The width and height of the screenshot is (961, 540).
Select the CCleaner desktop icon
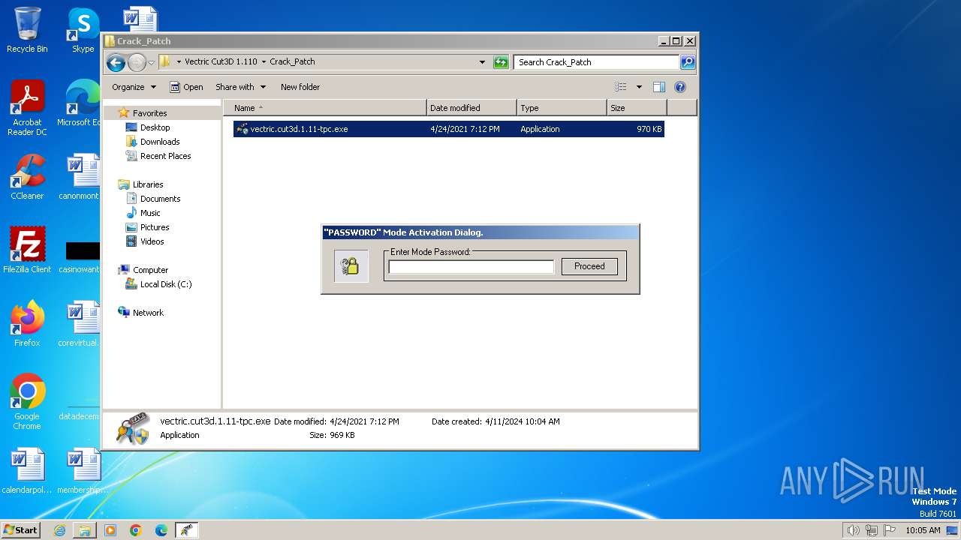coord(27,177)
